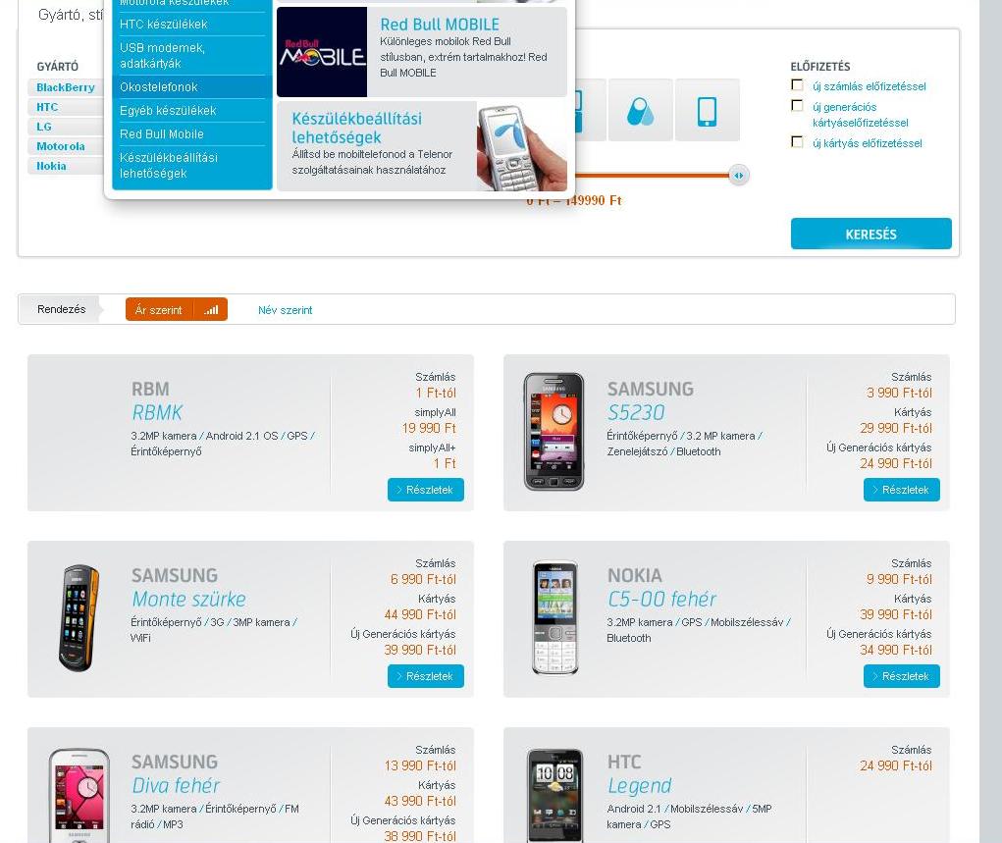Open Készülékbeállítási lehetőségek promo banner
This screenshot has height=843, width=1002.
(x=422, y=146)
